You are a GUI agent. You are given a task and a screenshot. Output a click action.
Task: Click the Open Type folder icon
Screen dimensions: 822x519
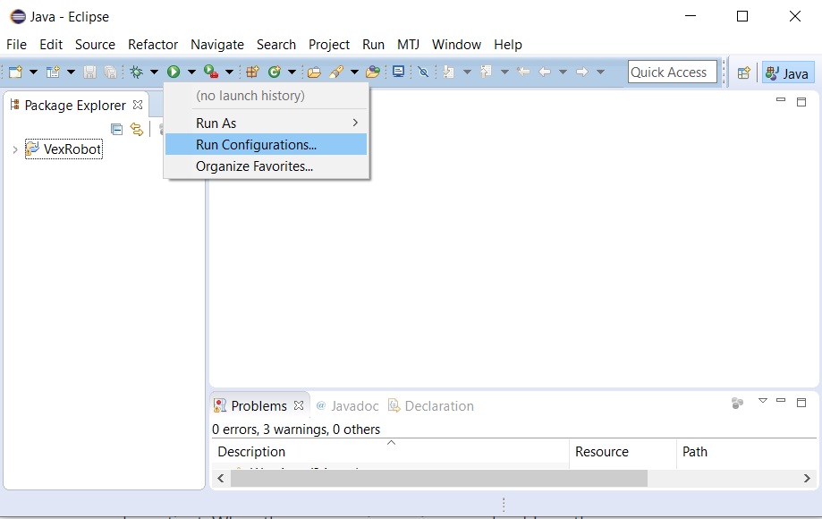tap(314, 72)
